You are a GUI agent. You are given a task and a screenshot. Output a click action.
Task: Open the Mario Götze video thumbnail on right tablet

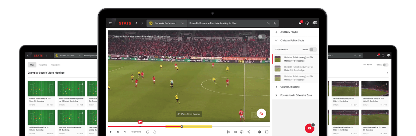tap(375, 118)
